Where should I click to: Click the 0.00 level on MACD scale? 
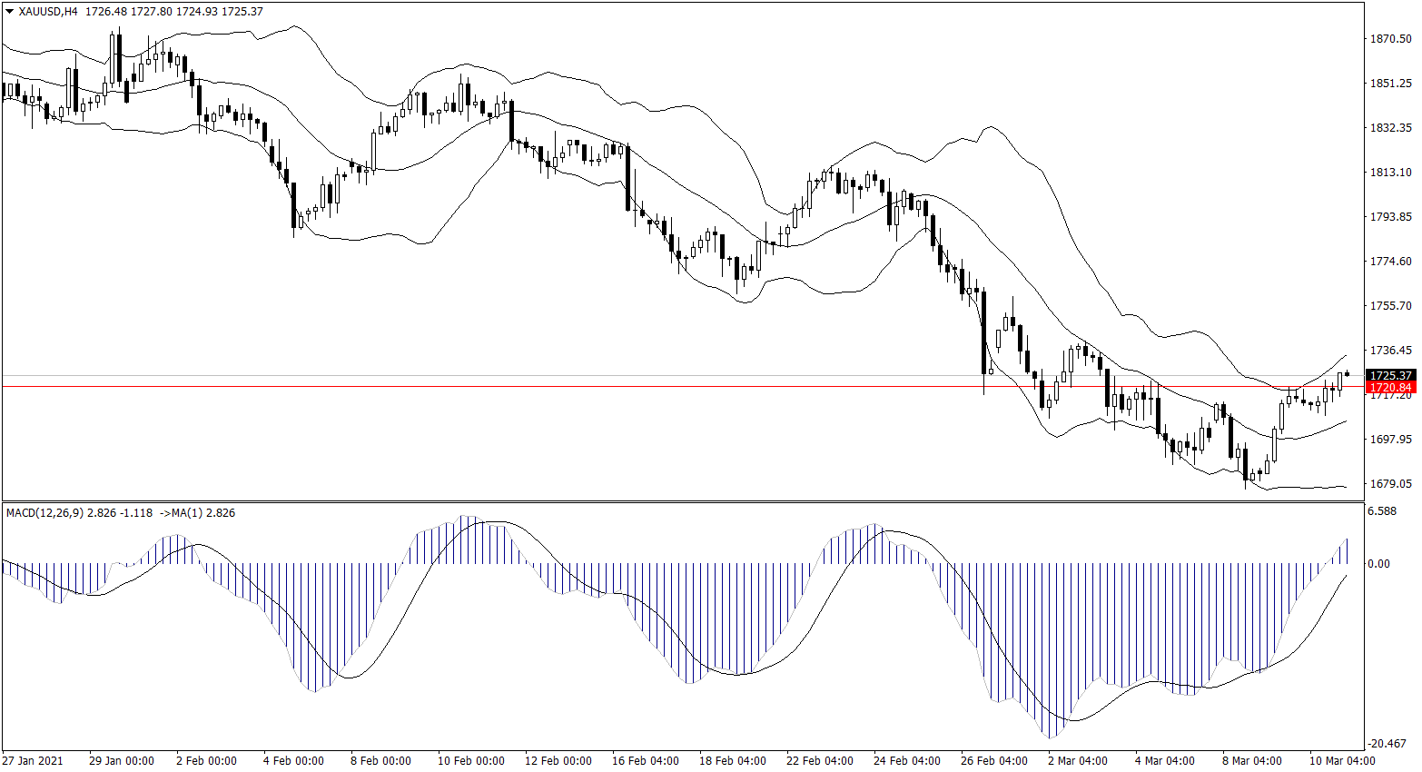pyautogui.click(x=1378, y=564)
